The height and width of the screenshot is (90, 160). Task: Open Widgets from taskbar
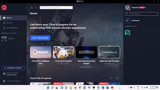point(62,87)
